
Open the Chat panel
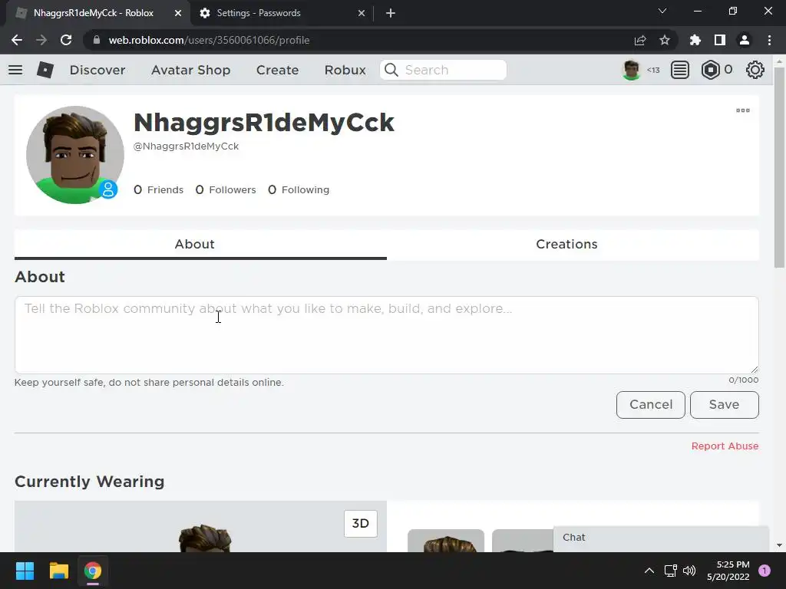[x=661, y=538]
